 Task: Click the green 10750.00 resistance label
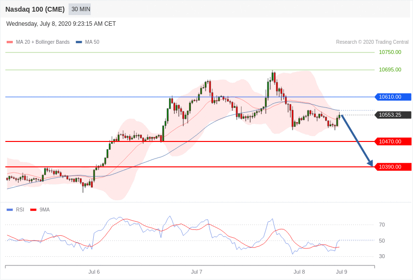(390, 52)
